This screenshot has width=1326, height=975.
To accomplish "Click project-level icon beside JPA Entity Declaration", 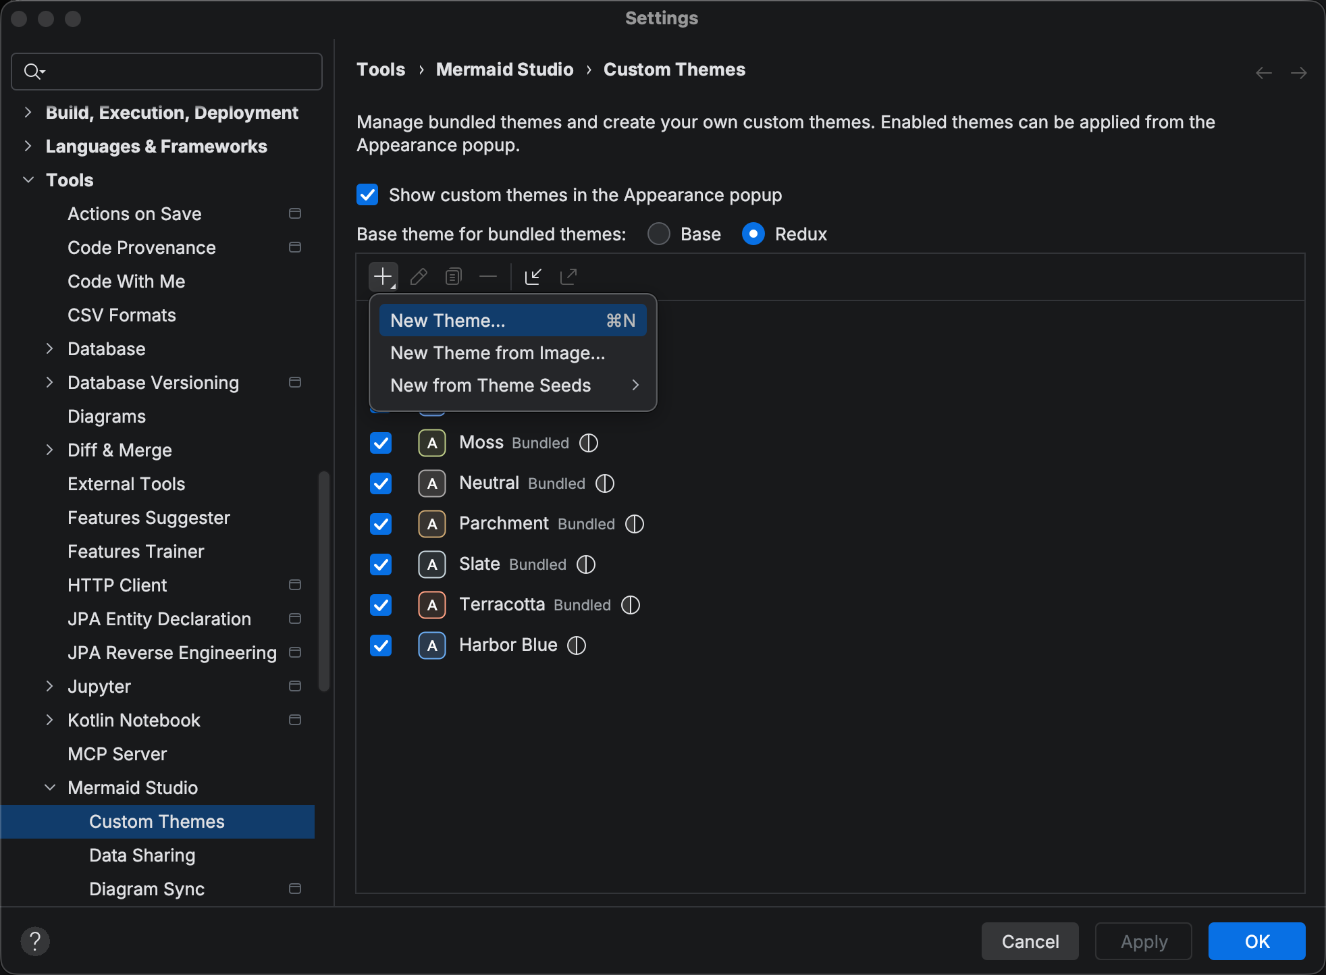I will click(x=295, y=618).
